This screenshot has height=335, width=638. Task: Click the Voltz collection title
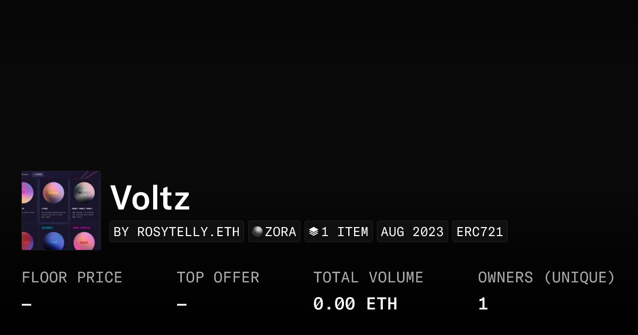[150, 198]
